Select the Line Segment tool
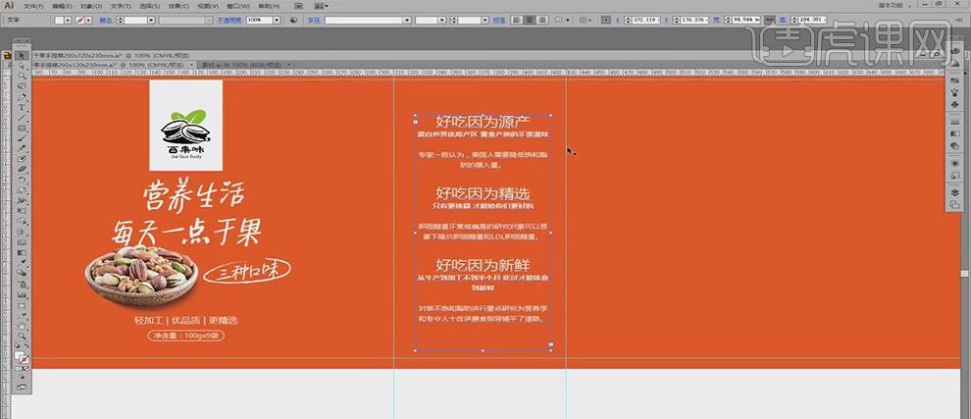 pos(23,118)
